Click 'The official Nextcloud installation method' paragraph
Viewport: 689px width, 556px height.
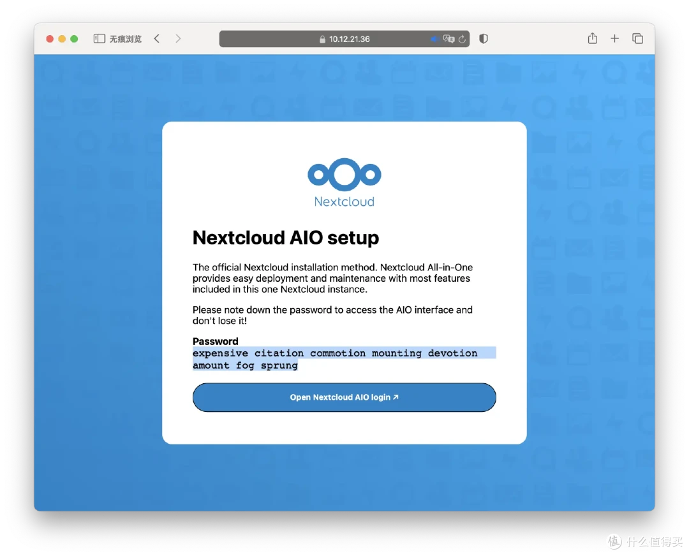coord(332,278)
